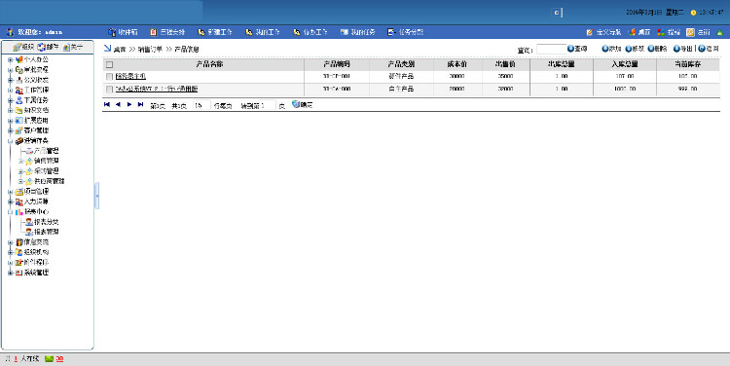
Task: Check the first product row checkbox
Action: pyautogui.click(x=109, y=76)
